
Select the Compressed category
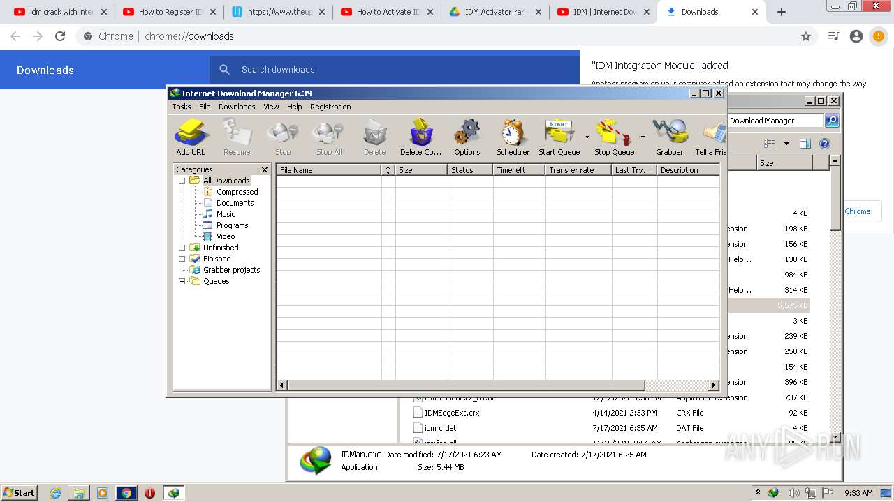(237, 192)
